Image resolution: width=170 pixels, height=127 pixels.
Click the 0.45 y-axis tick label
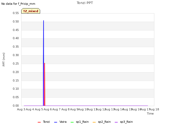pyautogui.click(x=16, y=30)
